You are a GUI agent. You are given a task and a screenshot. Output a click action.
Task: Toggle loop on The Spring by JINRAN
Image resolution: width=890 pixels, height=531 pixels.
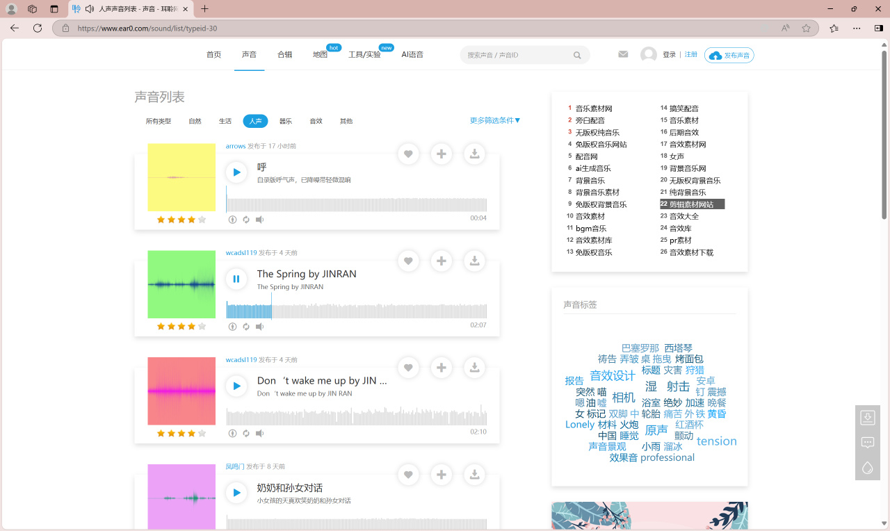tap(246, 327)
